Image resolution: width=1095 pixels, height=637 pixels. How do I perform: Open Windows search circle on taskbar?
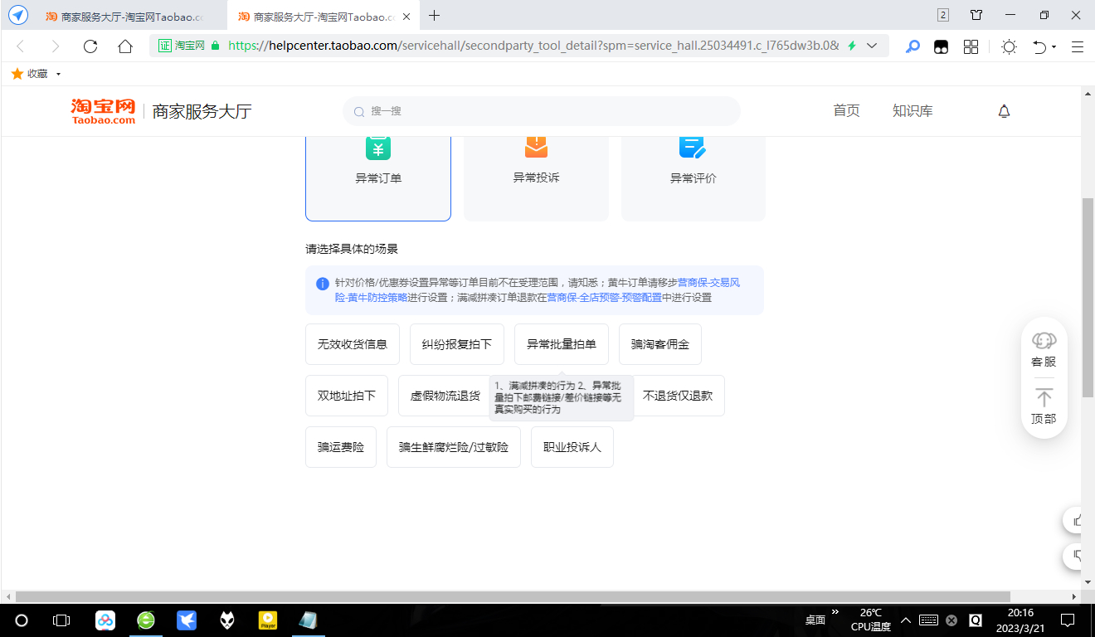[22, 620]
